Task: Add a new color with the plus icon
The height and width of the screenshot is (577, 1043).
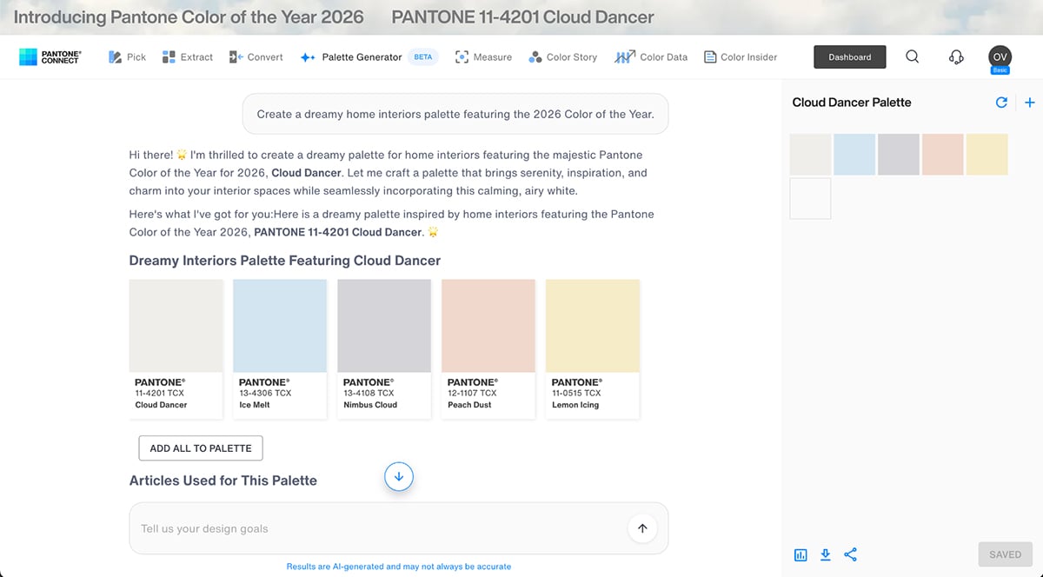Action: pos(1029,102)
